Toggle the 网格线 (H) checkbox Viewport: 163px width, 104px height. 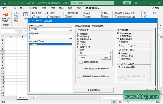click(78, 34)
